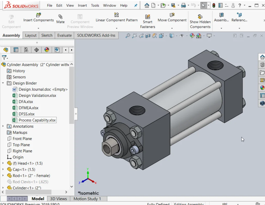Activate the Zoom to Area tool

coord(135,35)
